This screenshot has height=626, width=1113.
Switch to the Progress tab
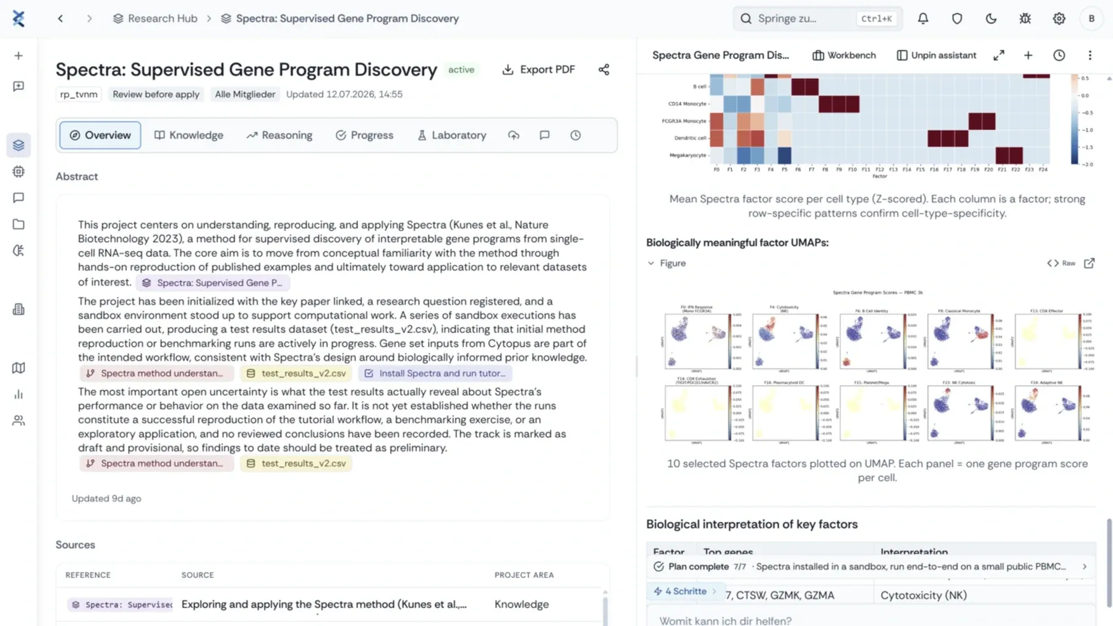[364, 135]
